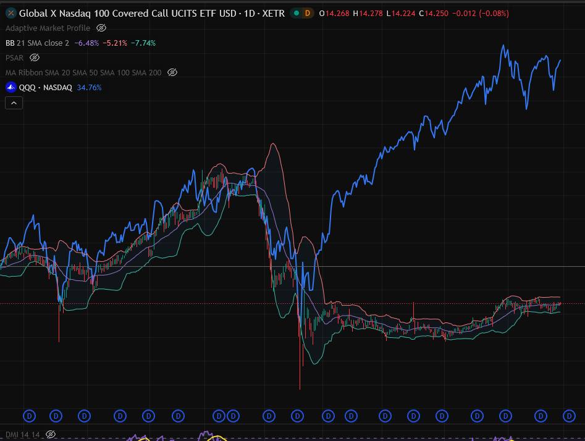585x441 pixels.
Task: Select the BB 21 SMA close 2 indicator label
Action: point(37,43)
